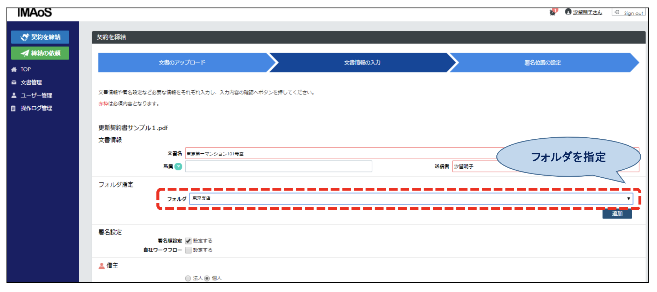The width and height of the screenshot is (657, 292).
Task: Open the 汐留明子さん user profile link
Action: click(587, 12)
